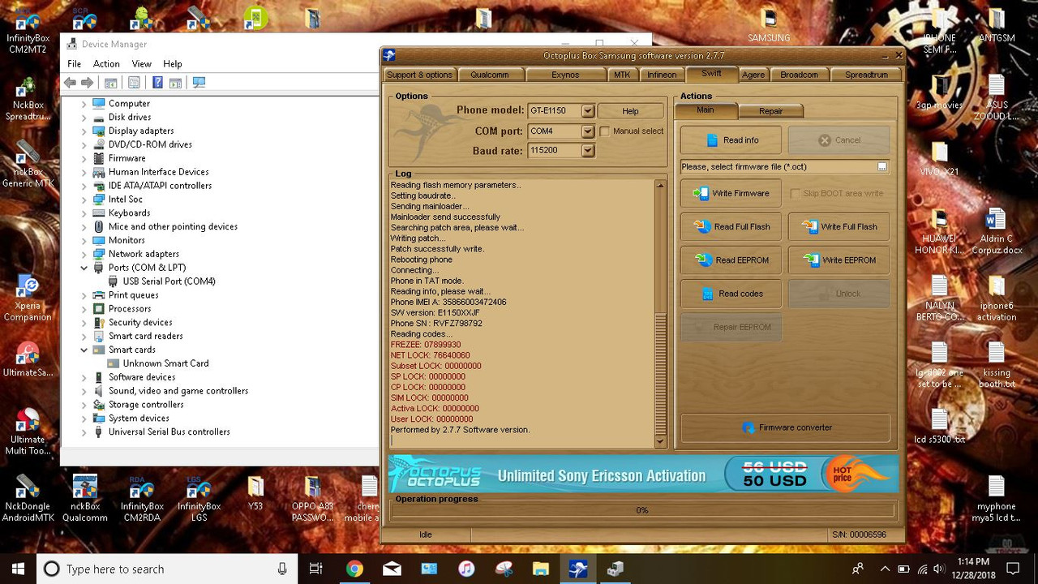The width and height of the screenshot is (1038, 584).
Task: Collapse the Ports (COM & LPT) node
Action: tap(84, 268)
